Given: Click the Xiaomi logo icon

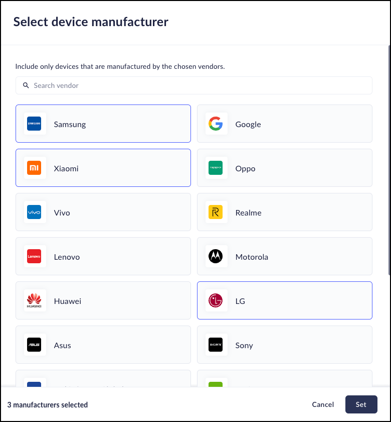Looking at the screenshot, I should point(34,168).
